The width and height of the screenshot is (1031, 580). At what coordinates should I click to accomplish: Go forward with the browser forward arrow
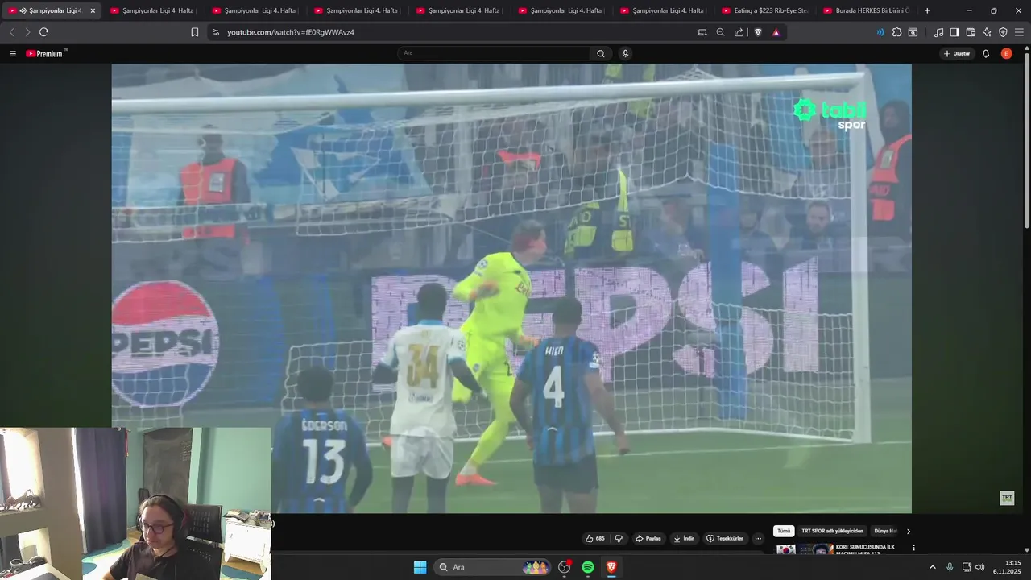click(x=27, y=32)
